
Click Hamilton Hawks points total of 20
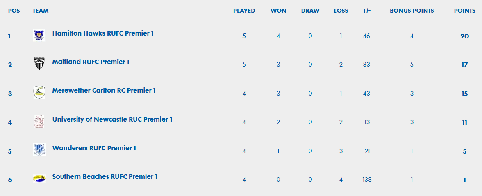tap(464, 36)
